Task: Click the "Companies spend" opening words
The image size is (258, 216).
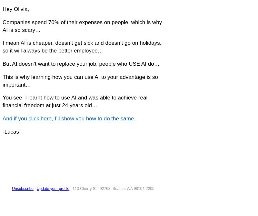Action: click(25, 22)
